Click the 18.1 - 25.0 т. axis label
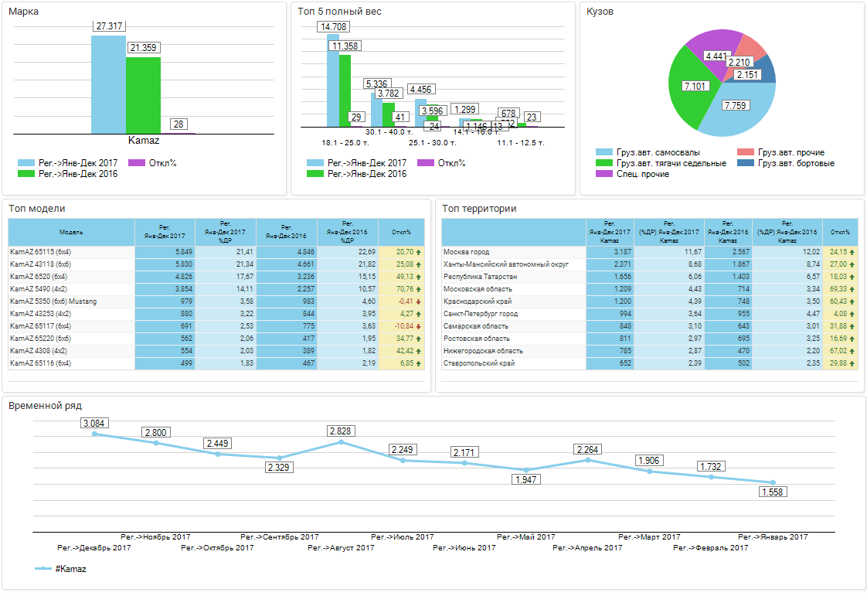 tap(345, 143)
